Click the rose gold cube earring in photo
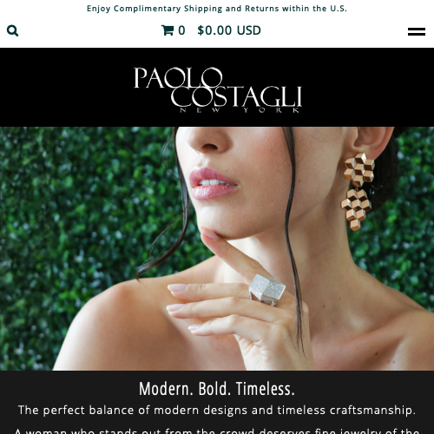The image size is (434, 434). pyautogui.click(x=358, y=191)
